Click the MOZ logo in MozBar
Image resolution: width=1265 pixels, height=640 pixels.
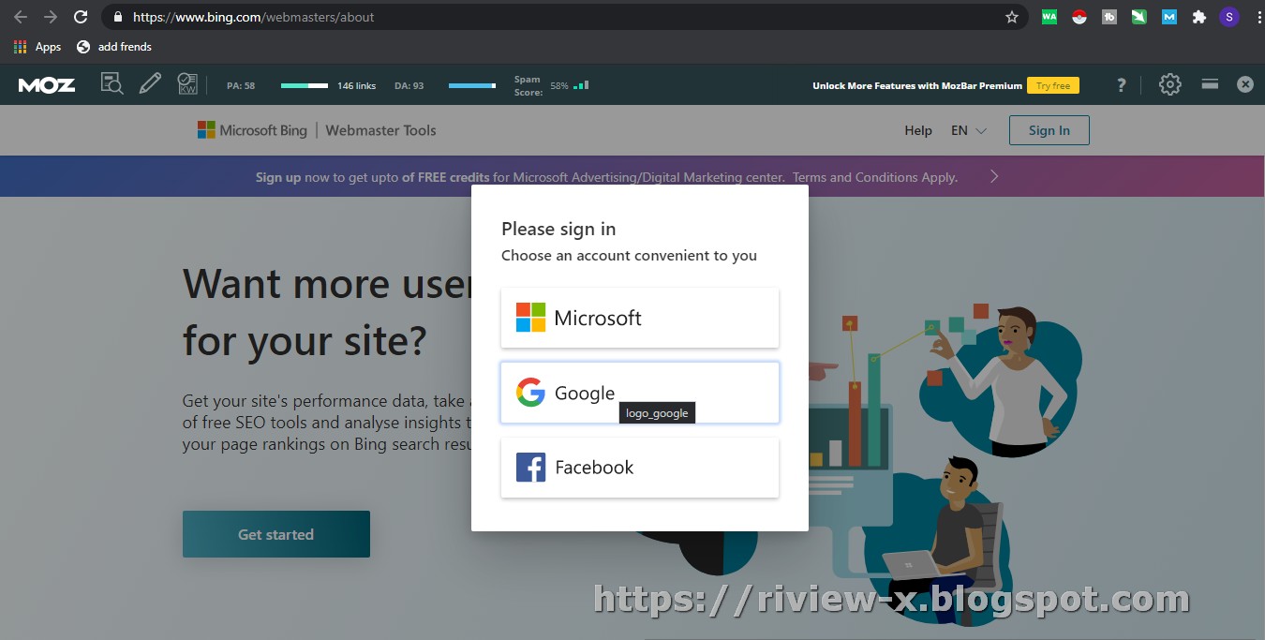coord(47,85)
